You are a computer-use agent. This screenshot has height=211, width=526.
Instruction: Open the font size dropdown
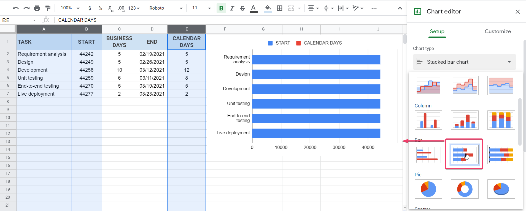(x=201, y=8)
